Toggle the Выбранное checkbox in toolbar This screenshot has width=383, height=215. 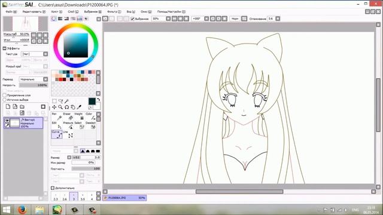click(x=132, y=19)
